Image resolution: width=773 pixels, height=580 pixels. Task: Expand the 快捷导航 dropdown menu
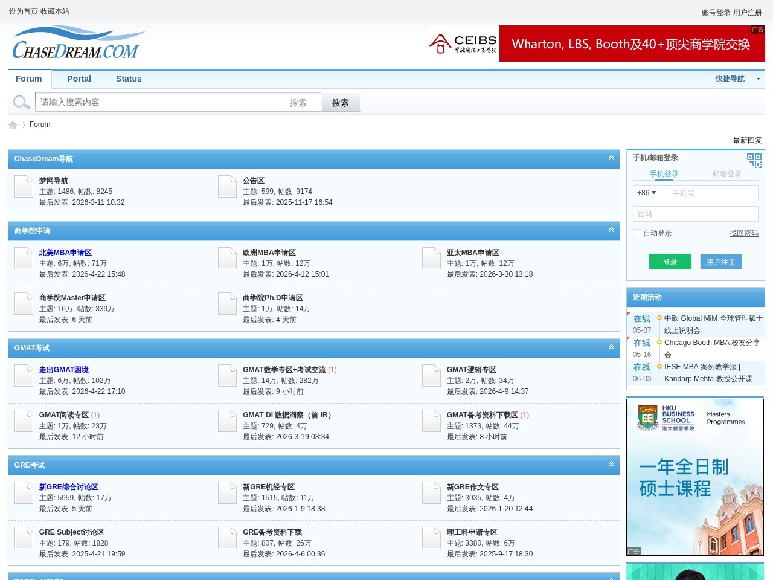tap(737, 79)
